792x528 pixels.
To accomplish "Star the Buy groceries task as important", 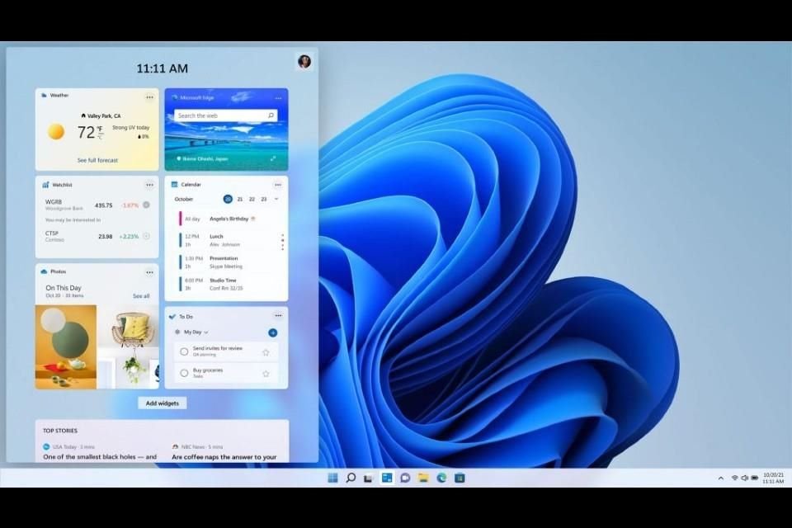I will [265, 373].
